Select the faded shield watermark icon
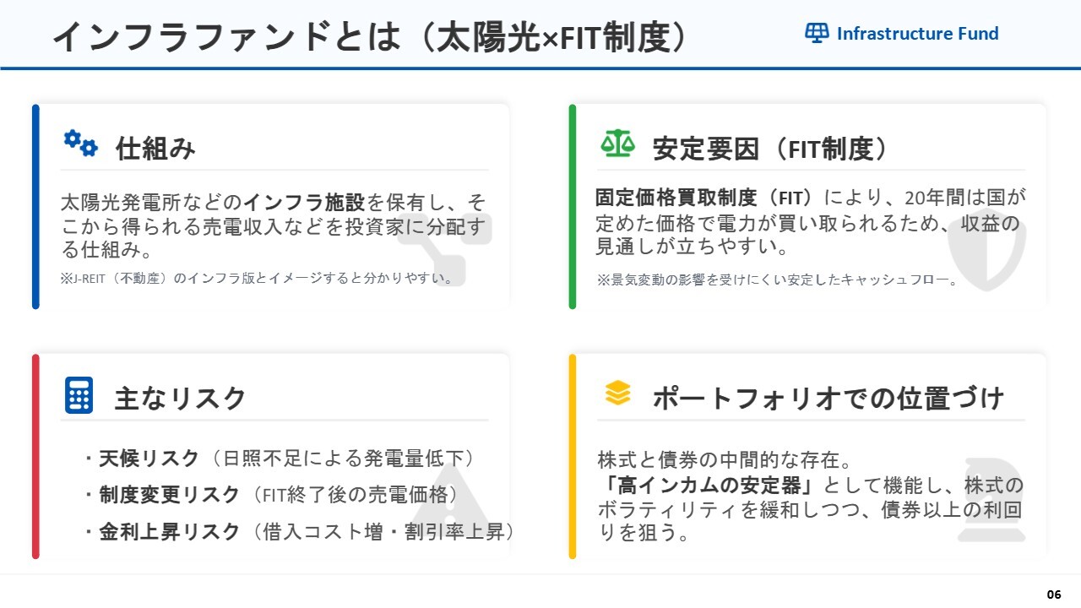This screenshot has width=1081, height=608. point(986,247)
